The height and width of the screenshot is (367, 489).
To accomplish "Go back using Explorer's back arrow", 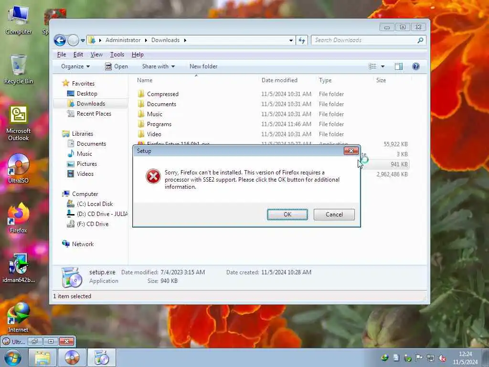I will coord(60,40).
